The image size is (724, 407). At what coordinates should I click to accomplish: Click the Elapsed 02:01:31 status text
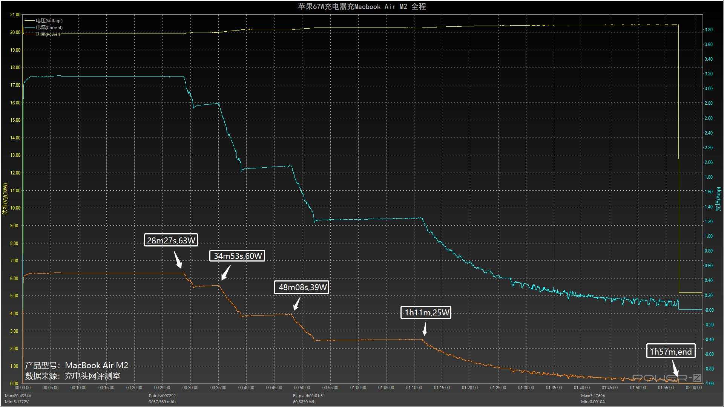coord(309,396)
